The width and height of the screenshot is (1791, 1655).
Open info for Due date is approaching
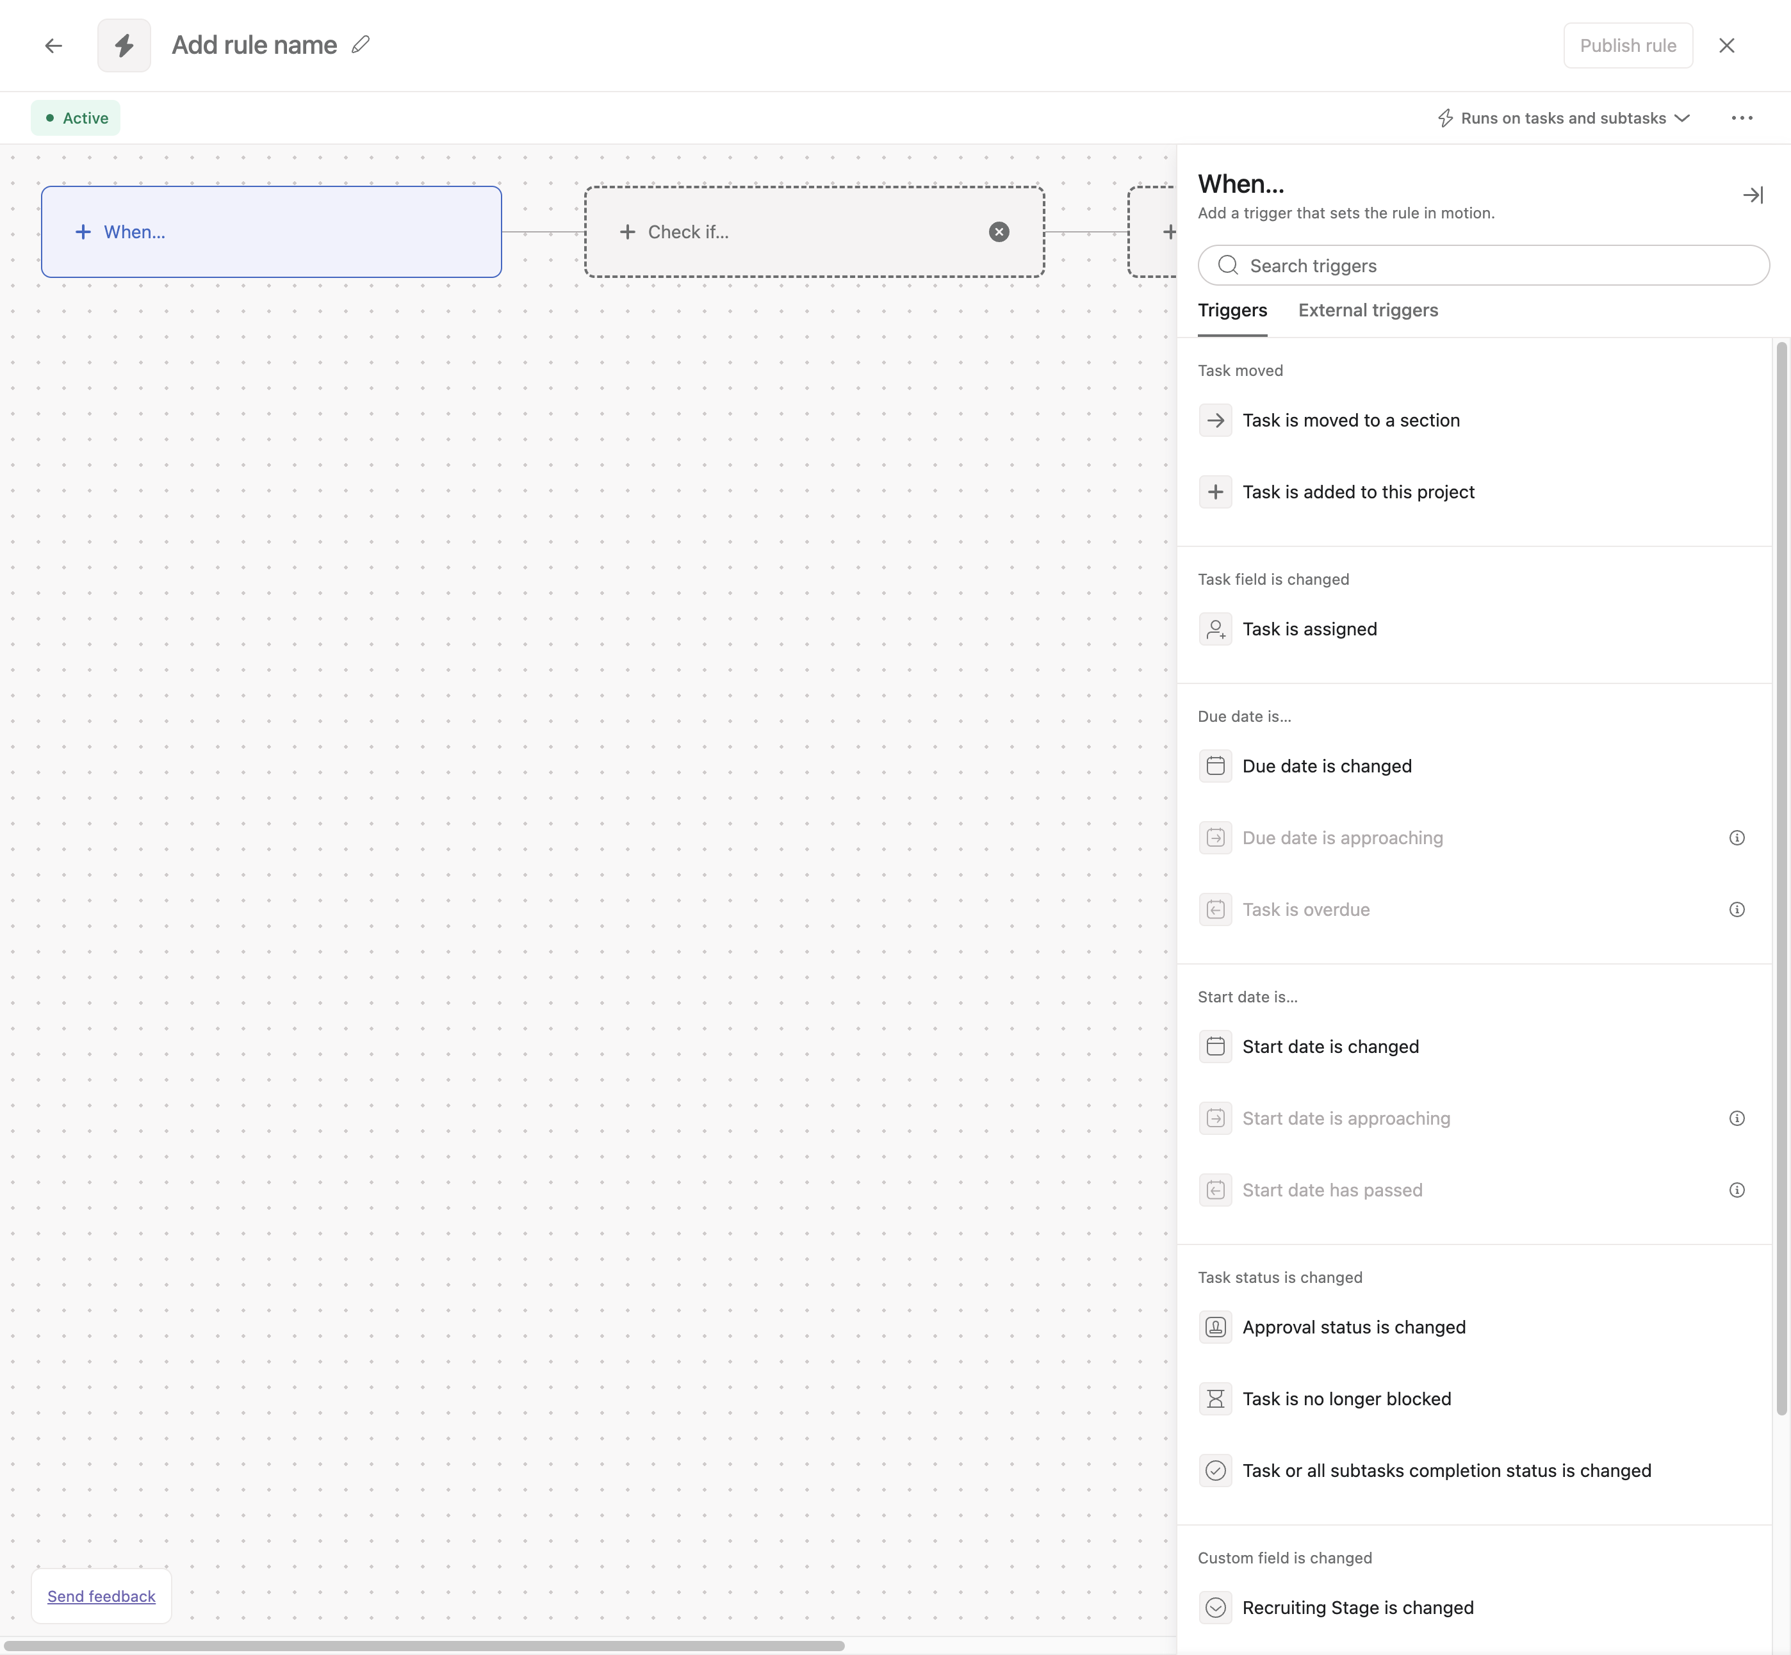(x=1737, y=838)
